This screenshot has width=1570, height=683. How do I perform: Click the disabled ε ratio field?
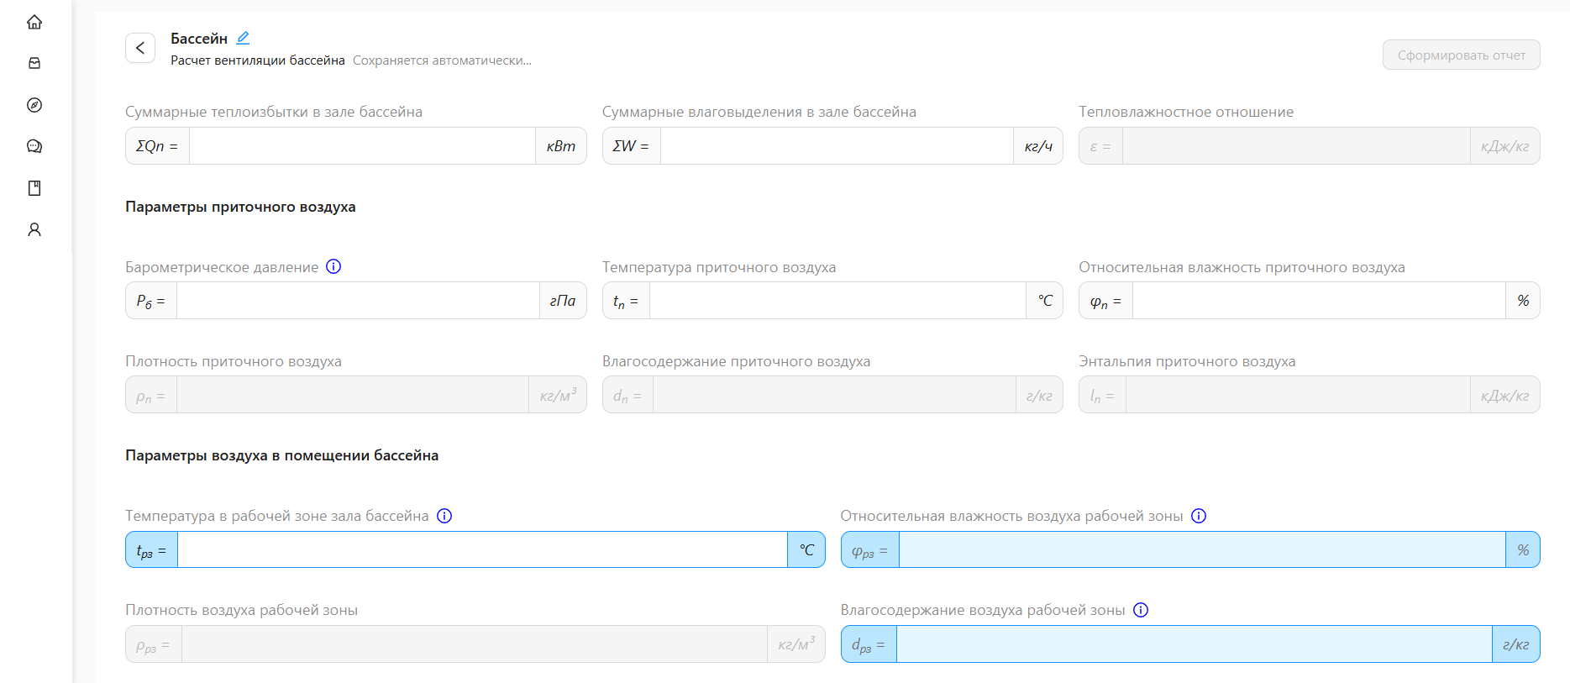(1296, 146)
